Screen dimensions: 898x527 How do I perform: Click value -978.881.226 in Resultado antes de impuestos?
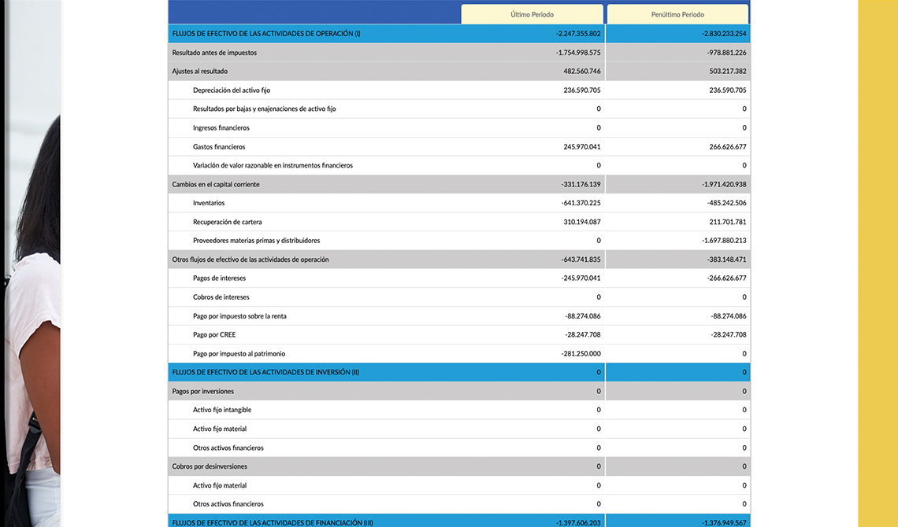(x=727, y=53)
